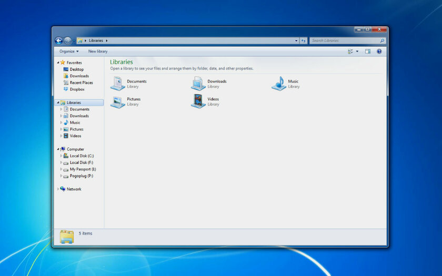Select Documents in the navigation tree
This screenshot has height=276, width=442.
(79, 109)
